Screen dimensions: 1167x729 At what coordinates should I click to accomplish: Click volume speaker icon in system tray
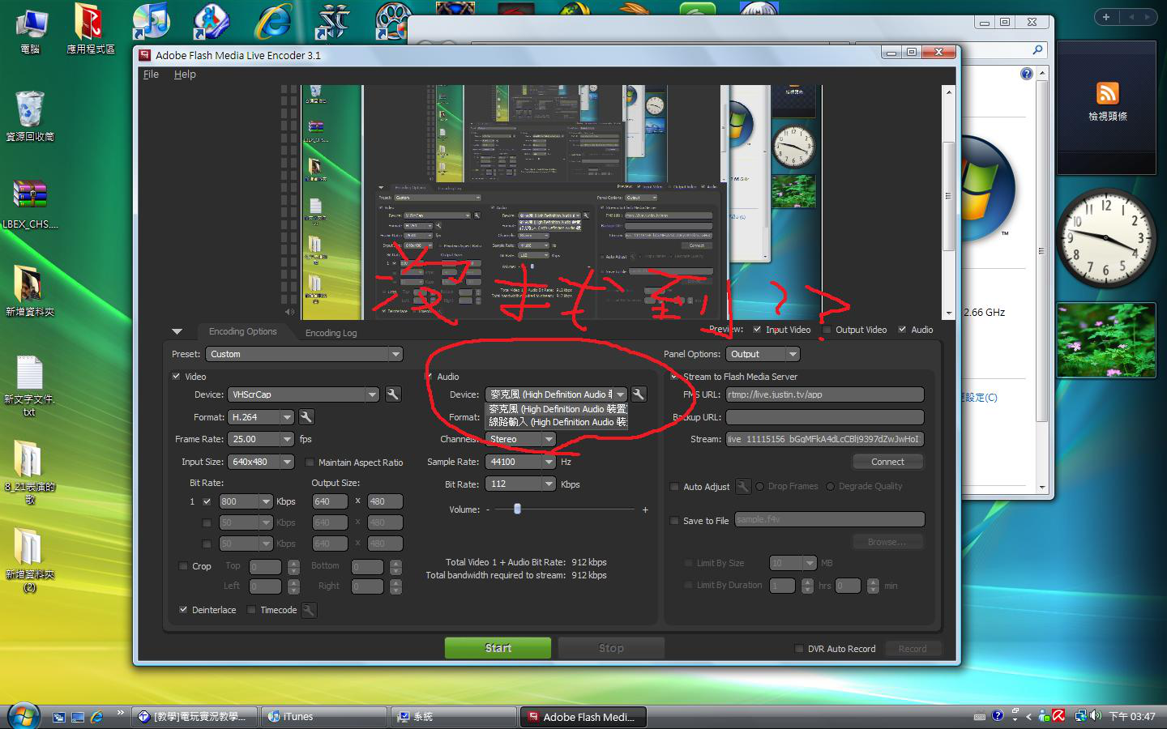click(1096, 716)
